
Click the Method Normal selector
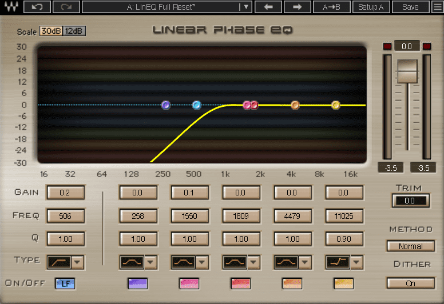(411, 246)
